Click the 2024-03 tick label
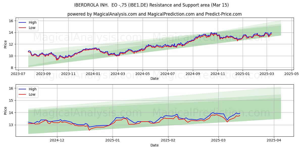 [x=118, y=74]
